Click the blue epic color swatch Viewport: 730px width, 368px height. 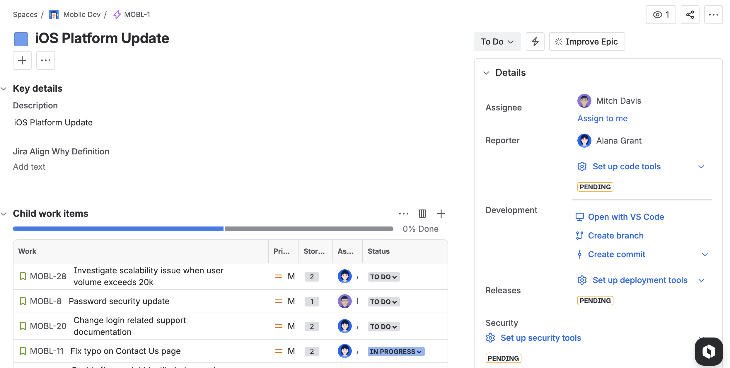(21, 39)
